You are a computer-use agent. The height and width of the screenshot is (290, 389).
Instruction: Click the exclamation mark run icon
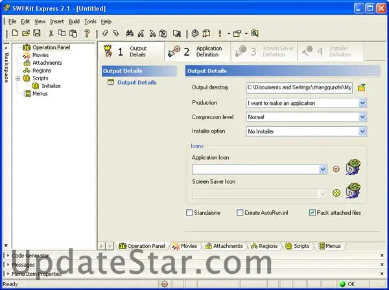pos(220,33)
